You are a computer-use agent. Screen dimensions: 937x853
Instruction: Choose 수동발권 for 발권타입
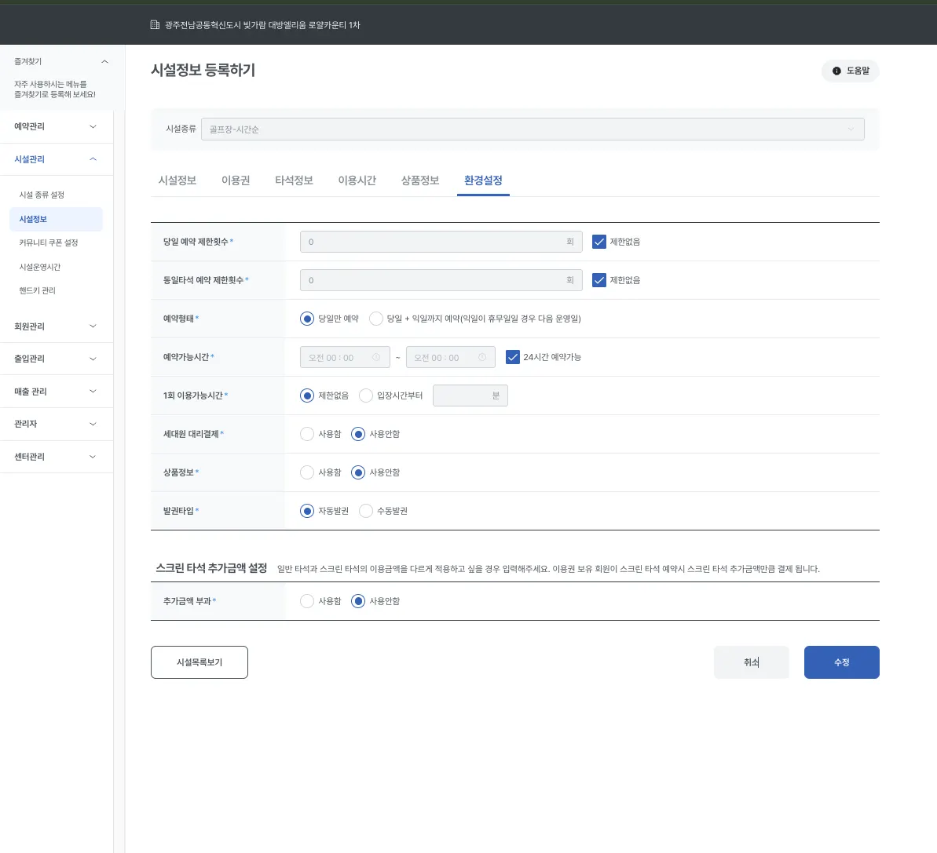pyautogui.click(x=366, y=511)
